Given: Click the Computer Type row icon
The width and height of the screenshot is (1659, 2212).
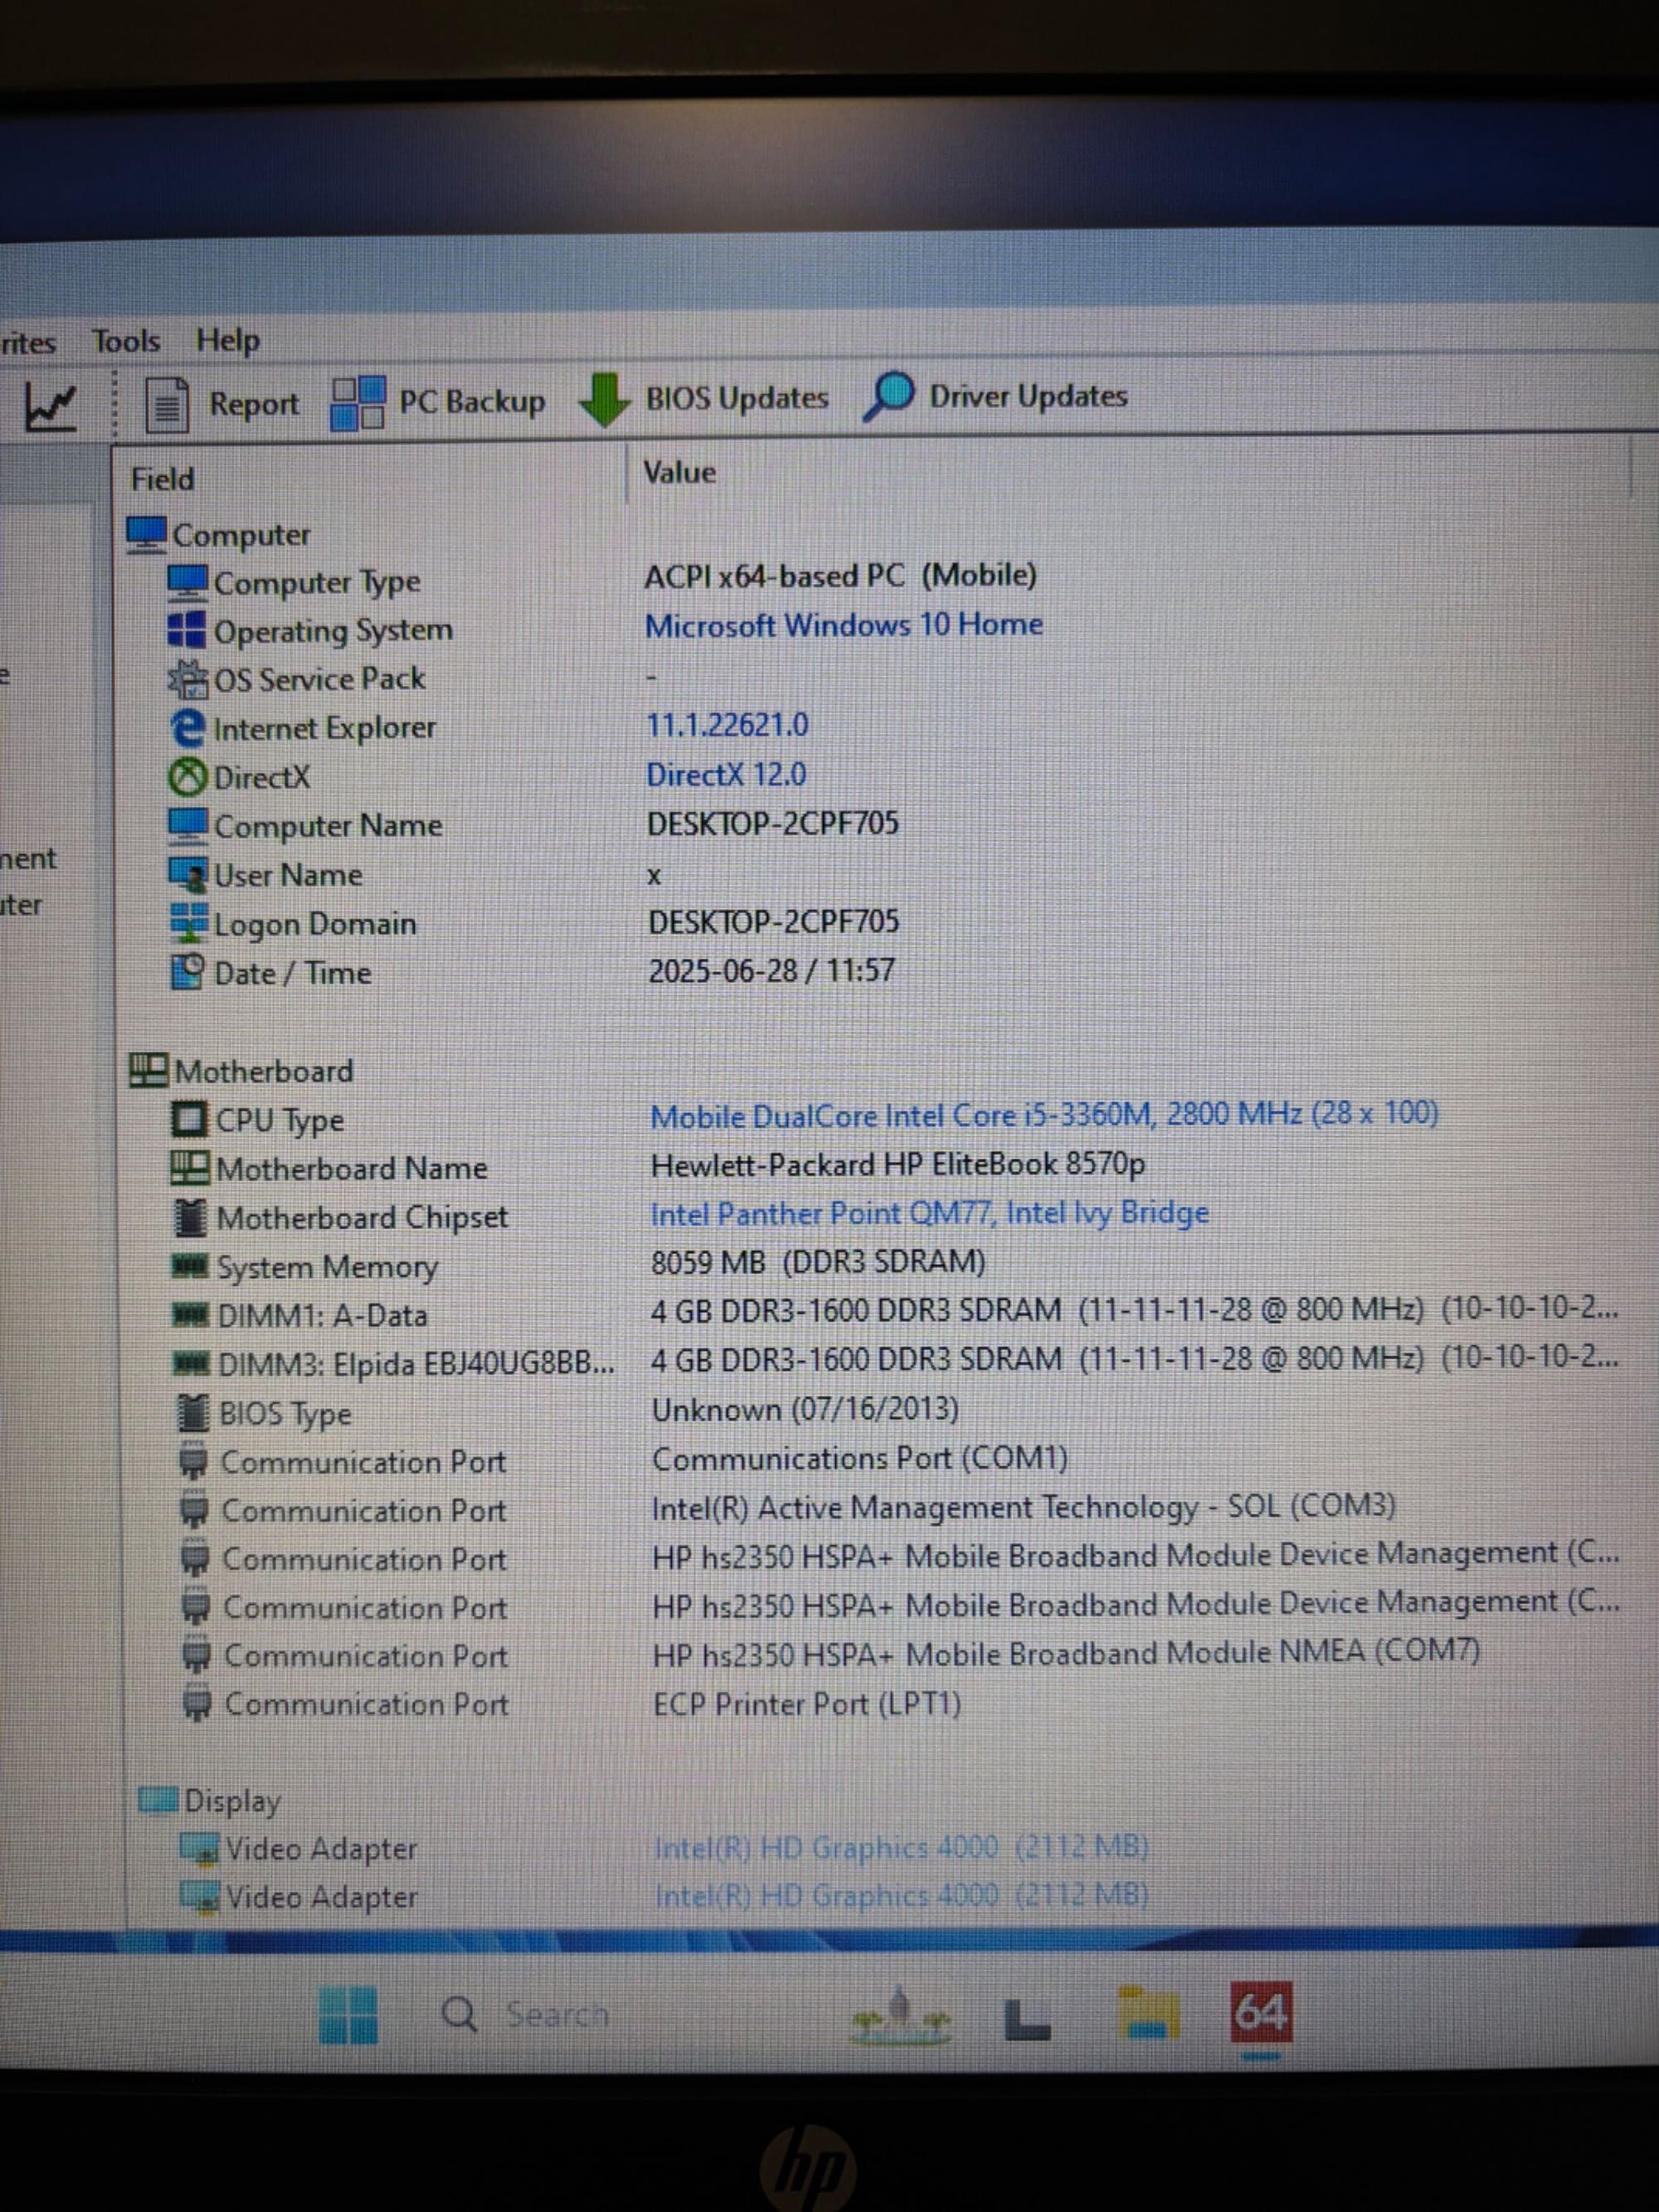Looking at the screenshot, I should tap(187, 582).
